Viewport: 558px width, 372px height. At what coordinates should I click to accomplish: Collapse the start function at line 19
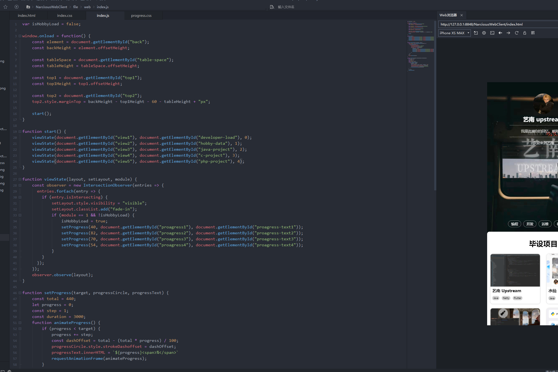tap(20, 131)
